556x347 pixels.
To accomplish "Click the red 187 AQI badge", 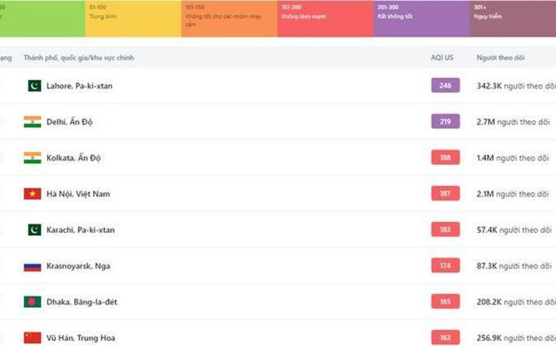I will tap(445, 194).
